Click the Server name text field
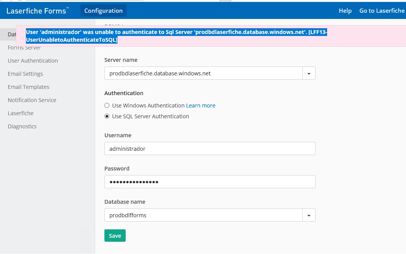406x254 pixels. point(203,73)
